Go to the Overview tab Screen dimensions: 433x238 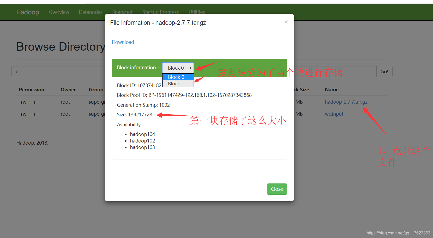tap(59, 12)
